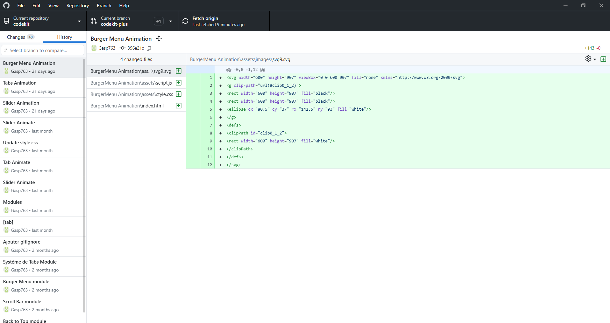
Task: Open the Repository menu
Action: click(77, 5)
